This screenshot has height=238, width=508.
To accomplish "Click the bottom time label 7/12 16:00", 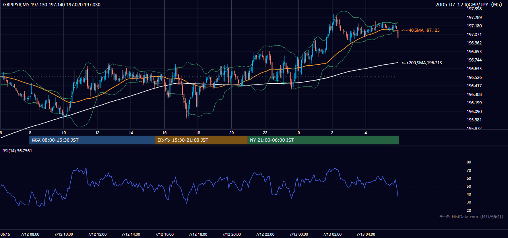I will [164, 234].
